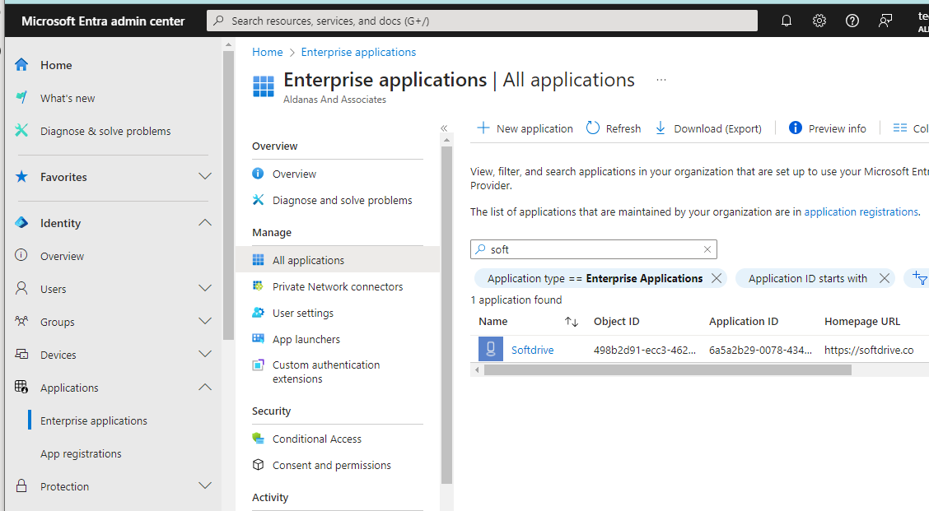Collapse the Identity section chevron
This screenshot has height=511, width=929.
[x=205, y=223]
